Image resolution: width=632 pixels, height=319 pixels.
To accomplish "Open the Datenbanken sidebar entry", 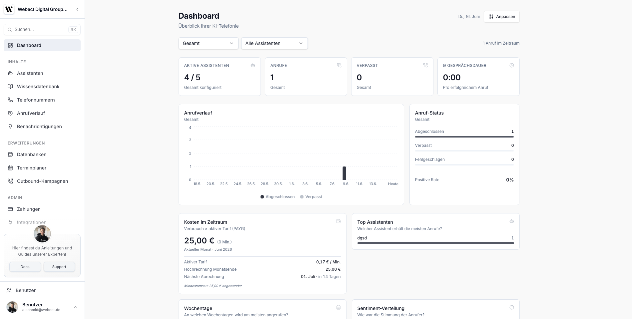I will click(x=42, y=155).
